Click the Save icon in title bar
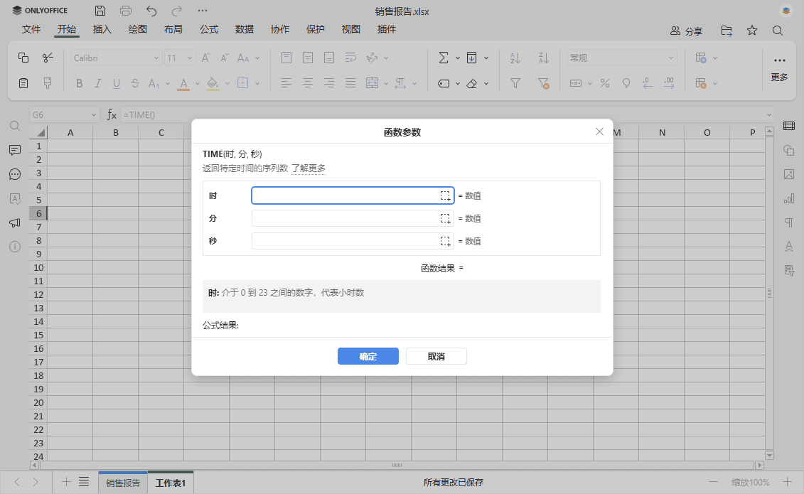804x494 pixels. pos(100,11)
